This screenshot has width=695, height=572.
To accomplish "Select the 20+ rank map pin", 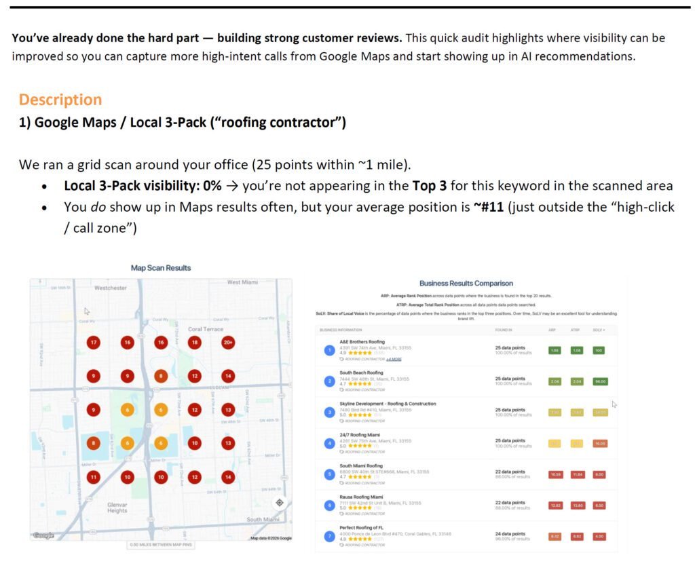I will point(228,343).
